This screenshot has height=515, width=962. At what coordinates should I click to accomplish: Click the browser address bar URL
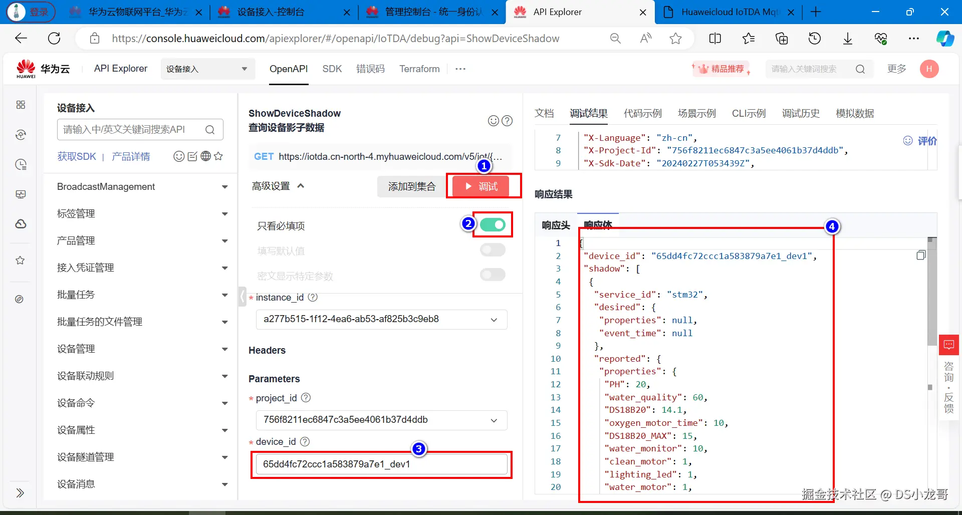tap(335, 39)
